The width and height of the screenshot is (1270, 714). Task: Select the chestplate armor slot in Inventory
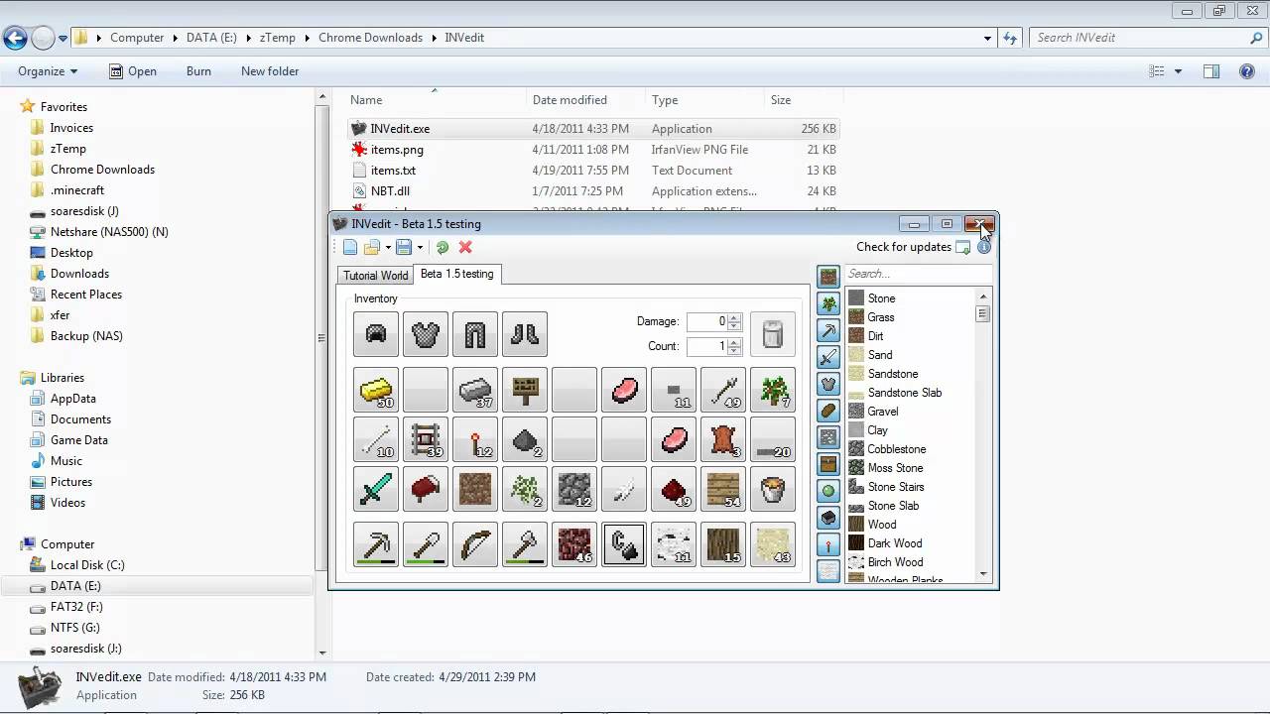[426, 334]
